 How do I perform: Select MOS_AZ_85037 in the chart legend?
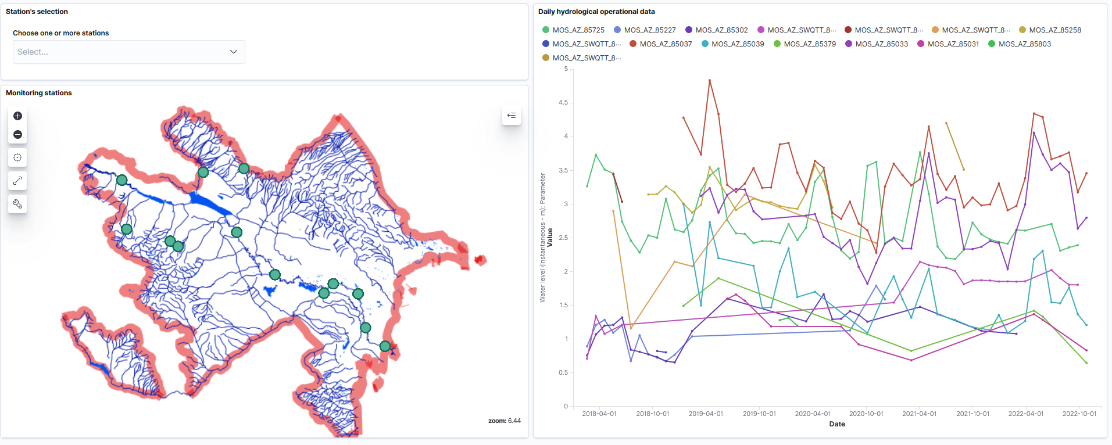(665, 44)
